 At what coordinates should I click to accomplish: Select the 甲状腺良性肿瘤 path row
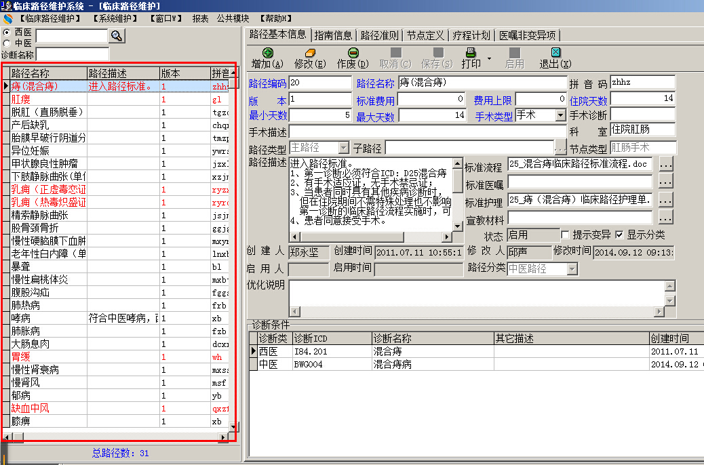(120, 164)
